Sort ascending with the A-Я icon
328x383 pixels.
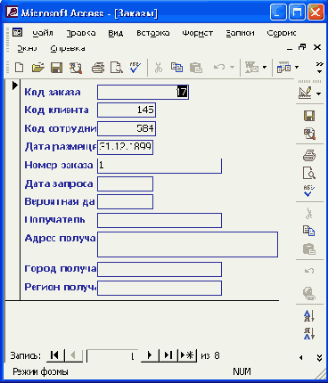(309, 315)
